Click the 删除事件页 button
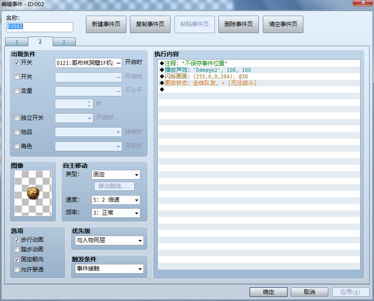The width and height of the screenshot is (374, 301). click(x=238, y=24)
